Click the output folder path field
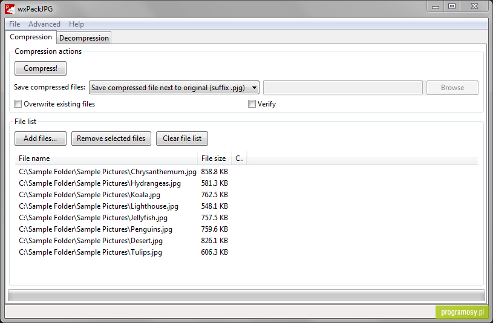 343,88
